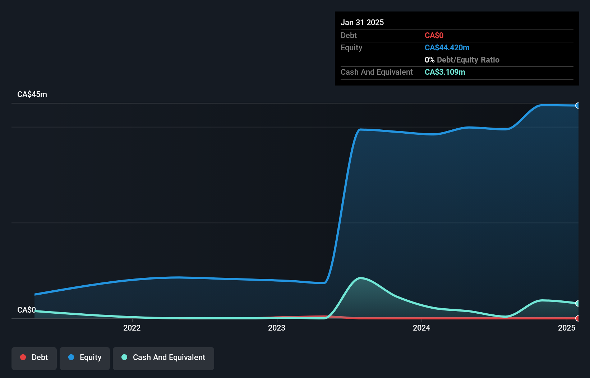Click the CA$3.109m cash value
This screenshot has width=590, height=378.
(x=445, y=72)
